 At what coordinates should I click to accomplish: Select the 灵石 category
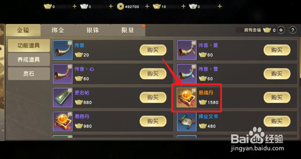[29, 74]
